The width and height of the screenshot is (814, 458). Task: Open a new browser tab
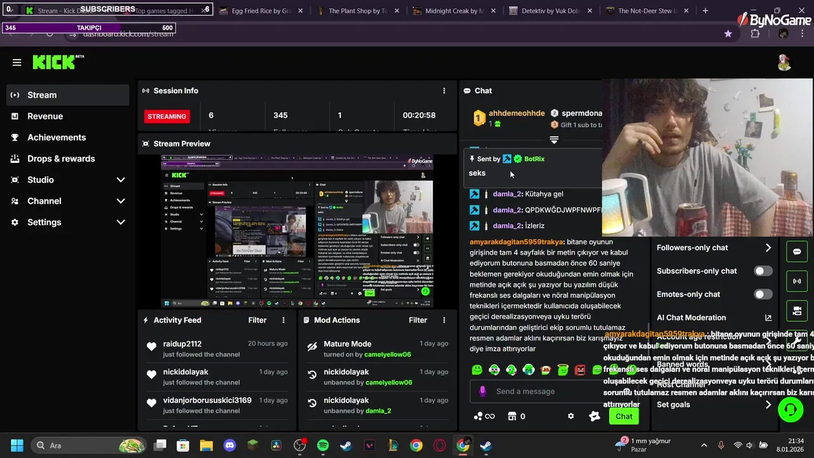705,11
